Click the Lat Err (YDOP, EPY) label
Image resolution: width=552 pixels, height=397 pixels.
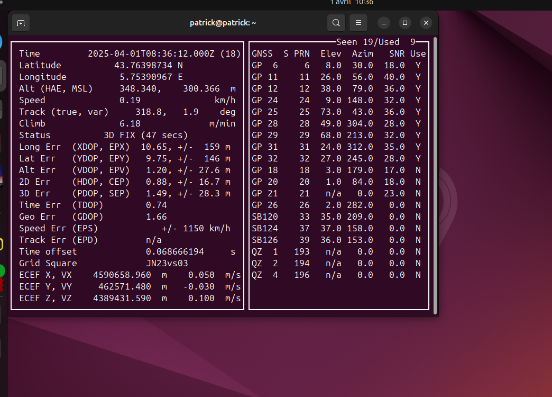(74, 158)
